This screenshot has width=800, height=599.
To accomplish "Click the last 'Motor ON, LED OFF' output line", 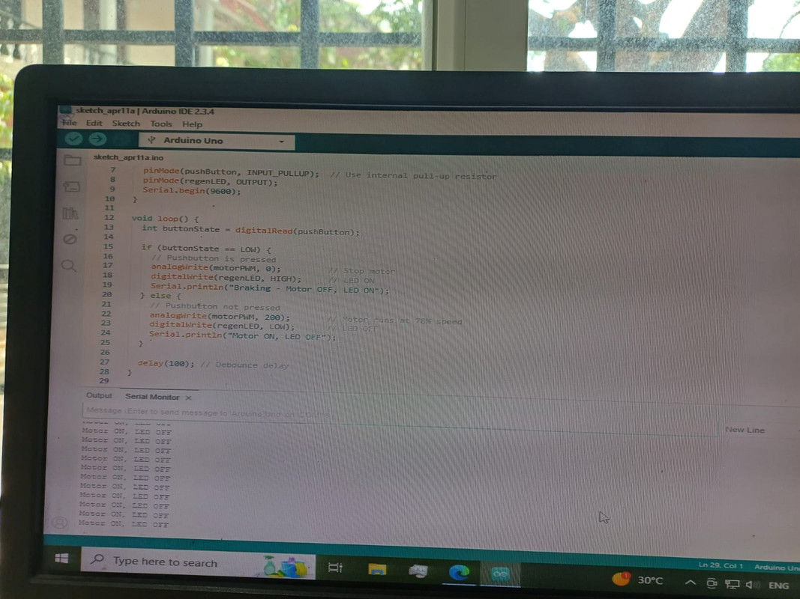I will [x=124, y=523].
